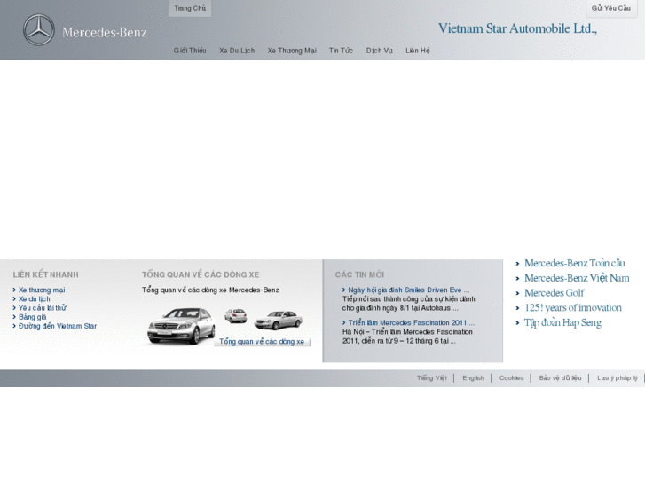This screenshot has height=484, width=645.
Task: Open the Trang Chủ tab
Action: coord(190,8)
